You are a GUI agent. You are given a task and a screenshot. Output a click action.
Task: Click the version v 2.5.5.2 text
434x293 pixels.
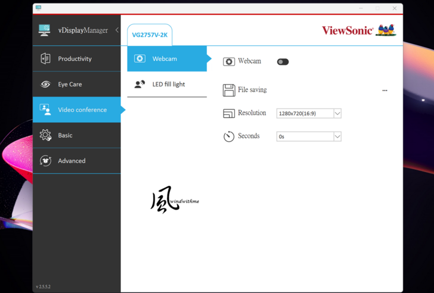tap(43, 286)
